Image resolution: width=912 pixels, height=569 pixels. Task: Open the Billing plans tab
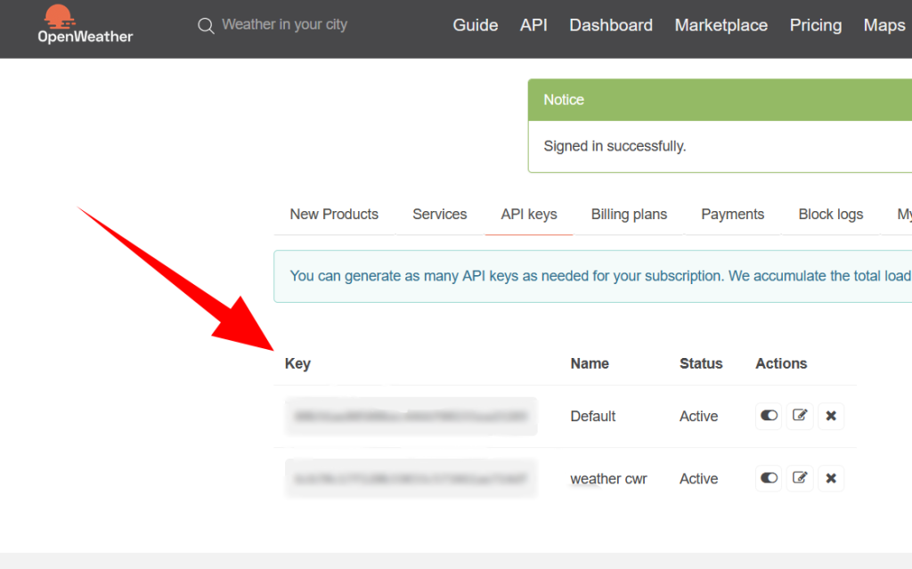[x=629, y=215]
